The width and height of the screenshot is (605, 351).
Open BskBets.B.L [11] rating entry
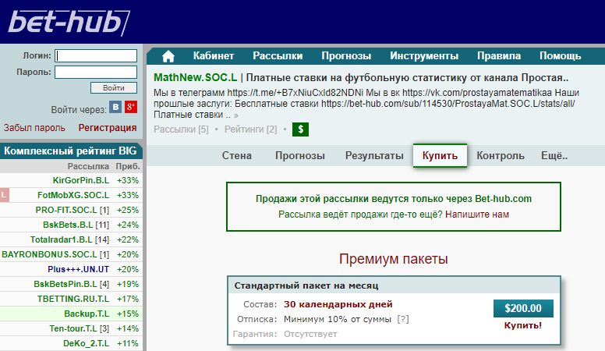point(76,225)
